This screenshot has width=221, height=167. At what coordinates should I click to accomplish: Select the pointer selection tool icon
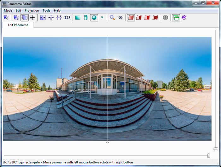point(6,18)
